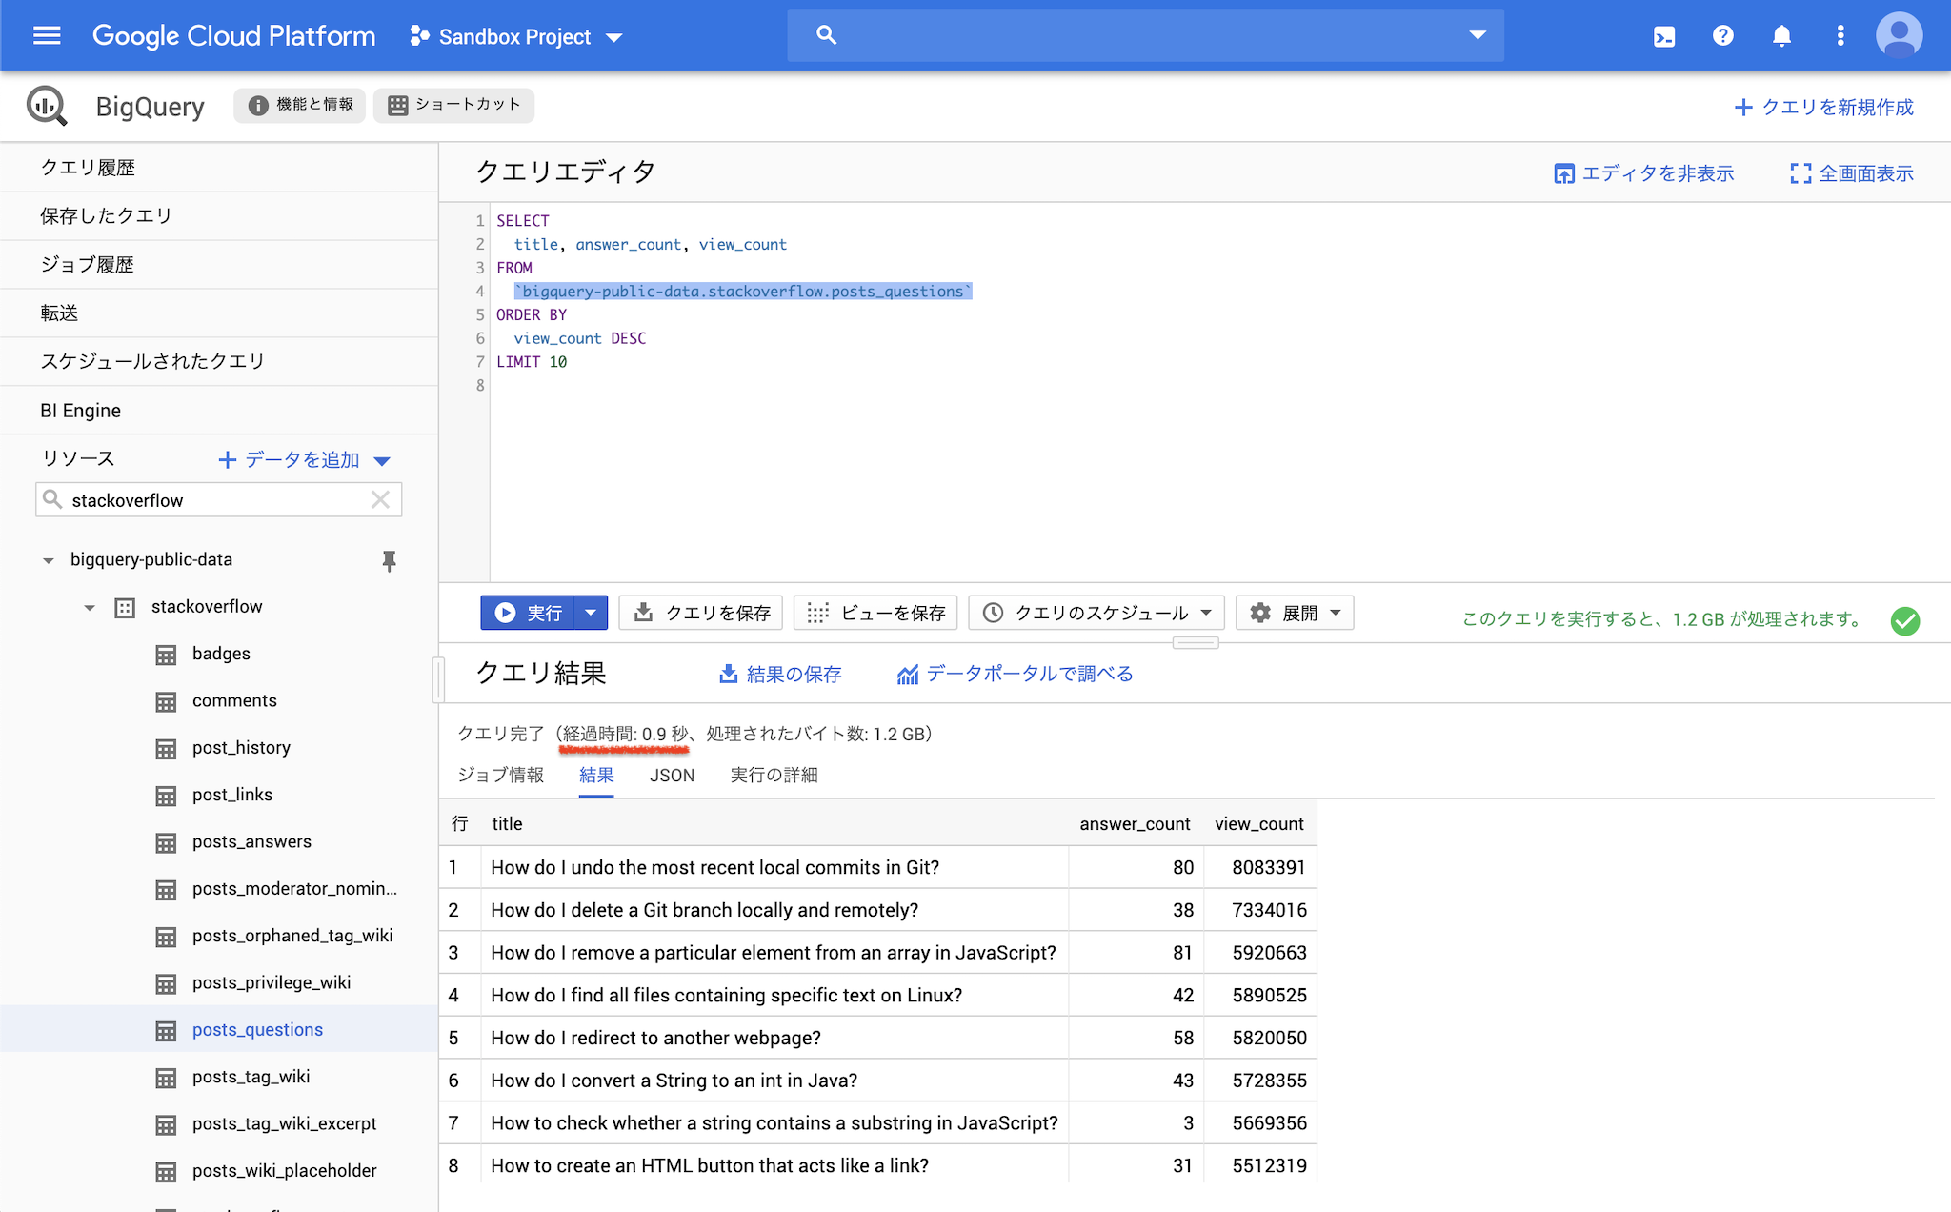Open the three-dot settings menu

(1840, 36)
